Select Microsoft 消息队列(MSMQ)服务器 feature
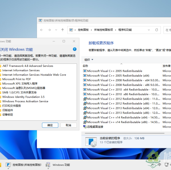171x170 pixels. 24,88
